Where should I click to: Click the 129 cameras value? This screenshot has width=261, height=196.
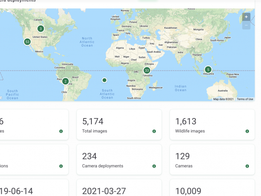coord(183,156)
